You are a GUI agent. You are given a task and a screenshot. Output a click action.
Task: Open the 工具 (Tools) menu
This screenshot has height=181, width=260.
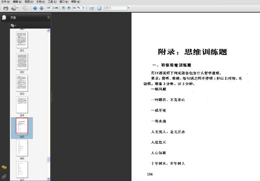pyautogui.click(x=52, y=2)
